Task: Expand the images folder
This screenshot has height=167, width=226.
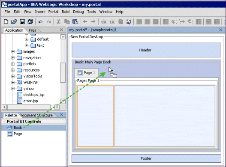Action: [13, 51]
